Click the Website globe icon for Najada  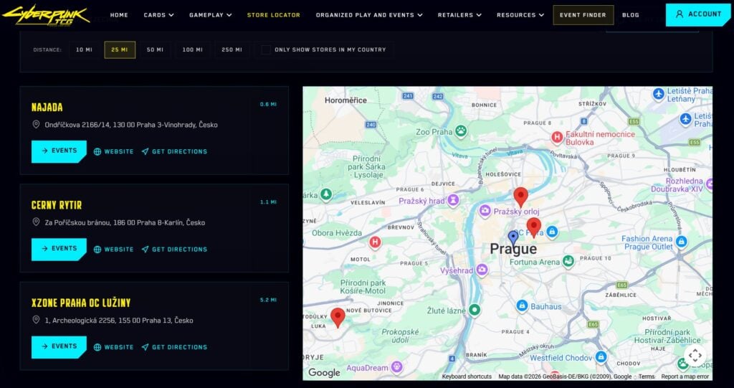pos(97,151)
